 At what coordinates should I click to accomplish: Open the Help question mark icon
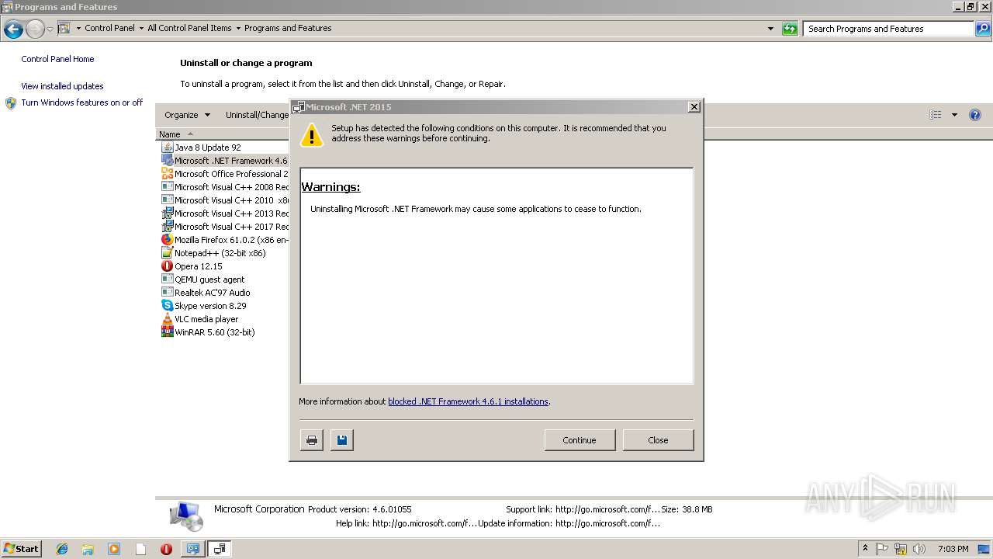[x=975, y=115]
